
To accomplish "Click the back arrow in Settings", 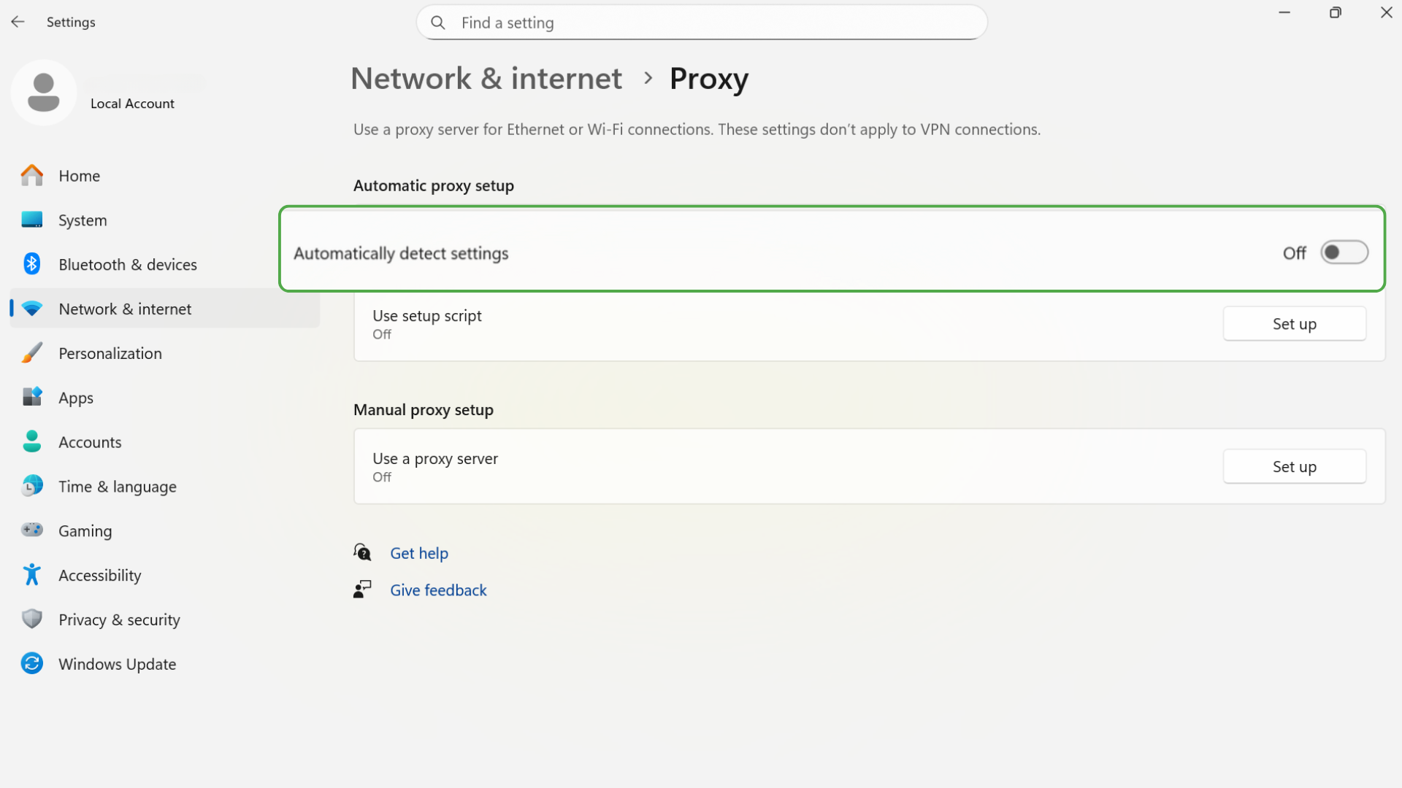I will pos(18,22).
